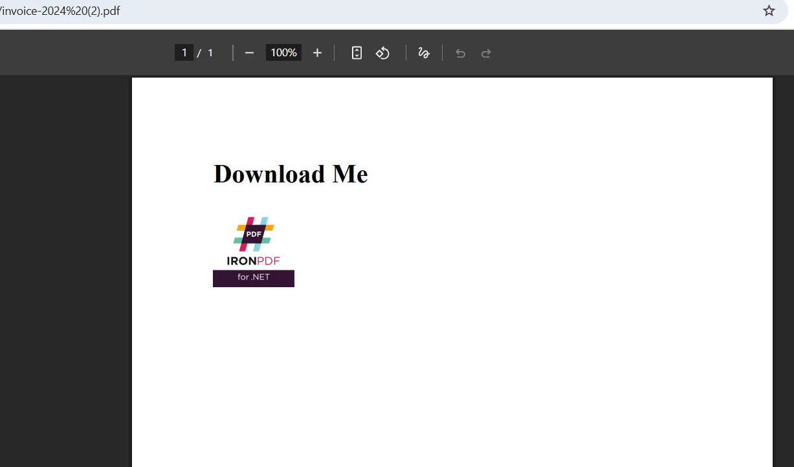Click the 'for .NET' purple banner
The height and width of the screenshot is (467, 794).
pos(253,277)
